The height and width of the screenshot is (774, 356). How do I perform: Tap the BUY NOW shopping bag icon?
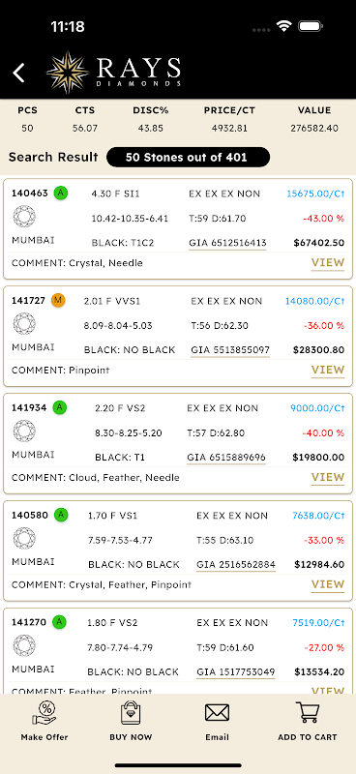click(131, 713)
